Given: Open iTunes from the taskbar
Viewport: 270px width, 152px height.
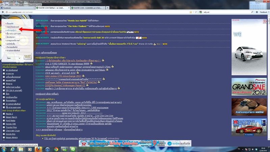Looking at the screenshot, I should coord(47,149).
